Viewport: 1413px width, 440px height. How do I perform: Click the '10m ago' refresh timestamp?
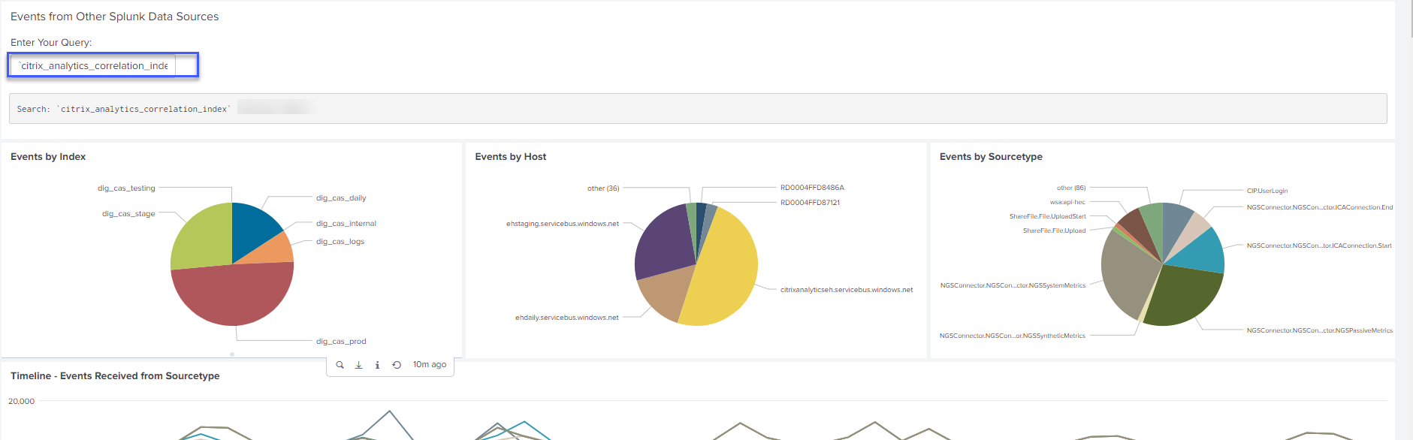click(x=430, y=365)
